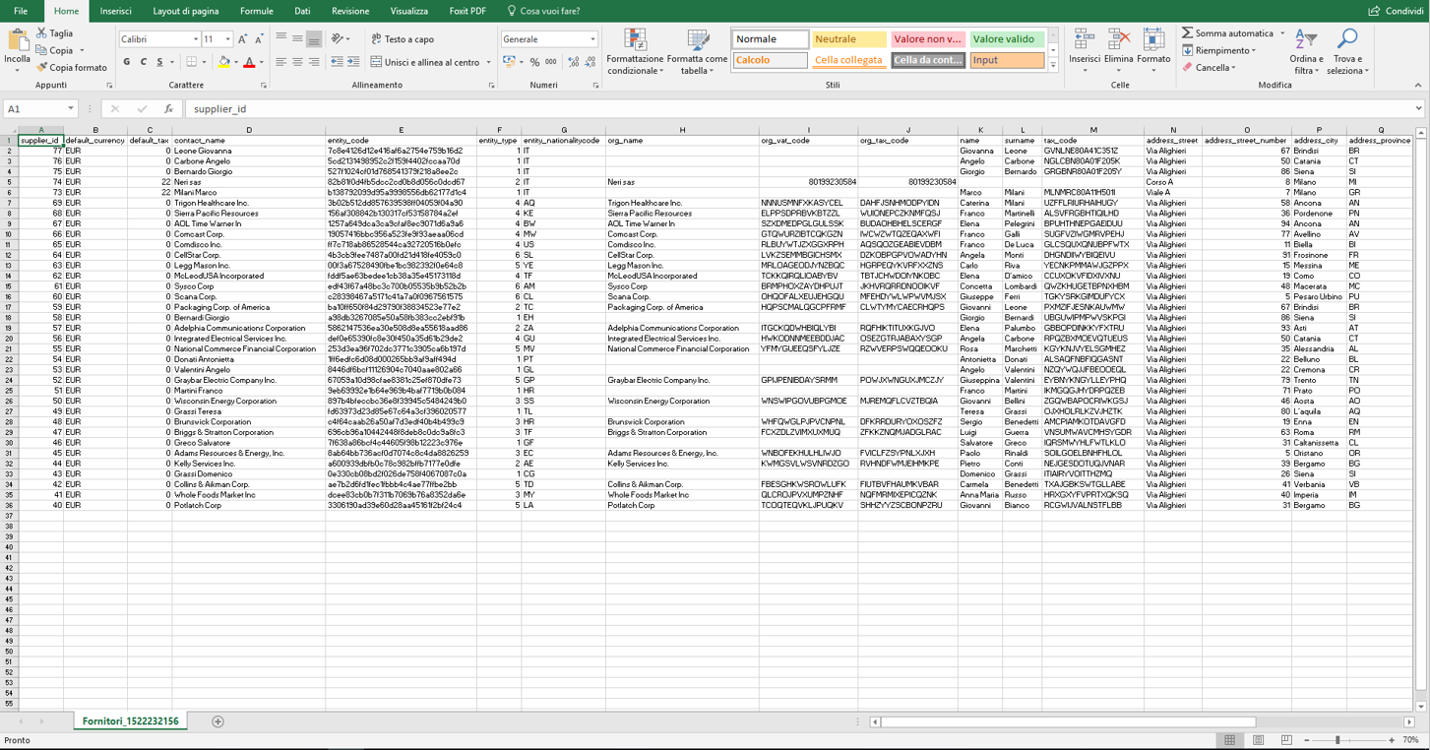
Task: Click the Incolla paste icon
Action: [18, 41]
